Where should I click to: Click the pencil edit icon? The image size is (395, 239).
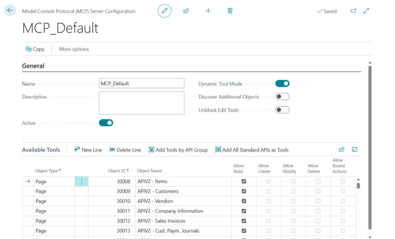164,11
